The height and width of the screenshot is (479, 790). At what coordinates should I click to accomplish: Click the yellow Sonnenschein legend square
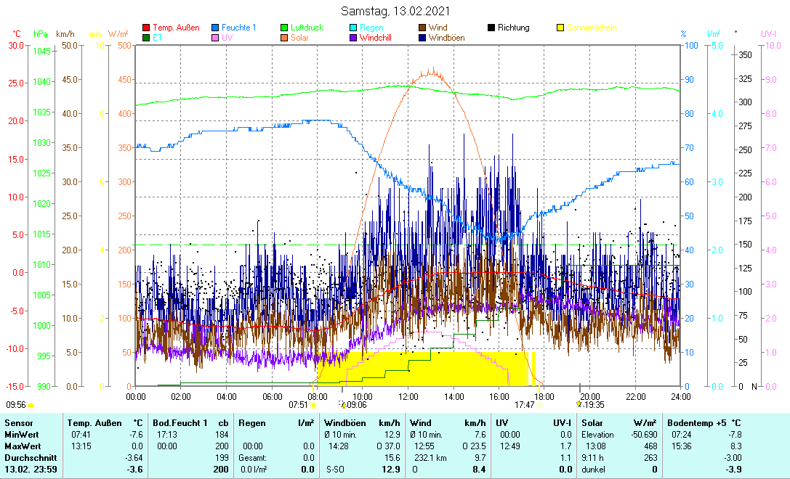coord(560,28)
